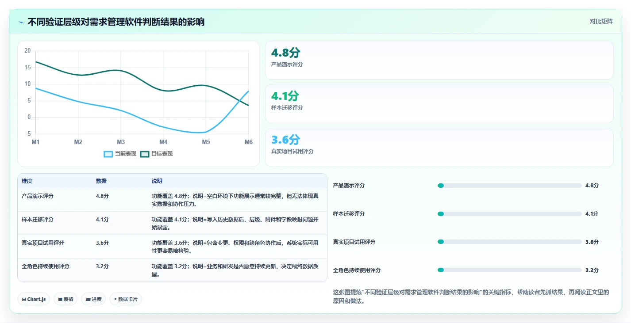Click the Chart.js tag chip

coord(34,299)
